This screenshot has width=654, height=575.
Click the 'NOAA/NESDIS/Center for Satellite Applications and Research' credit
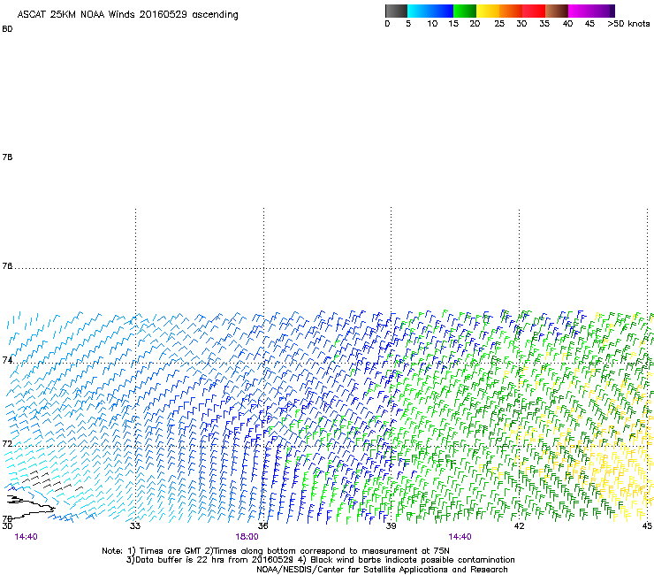pyautogui.click(x=382, y=570)
